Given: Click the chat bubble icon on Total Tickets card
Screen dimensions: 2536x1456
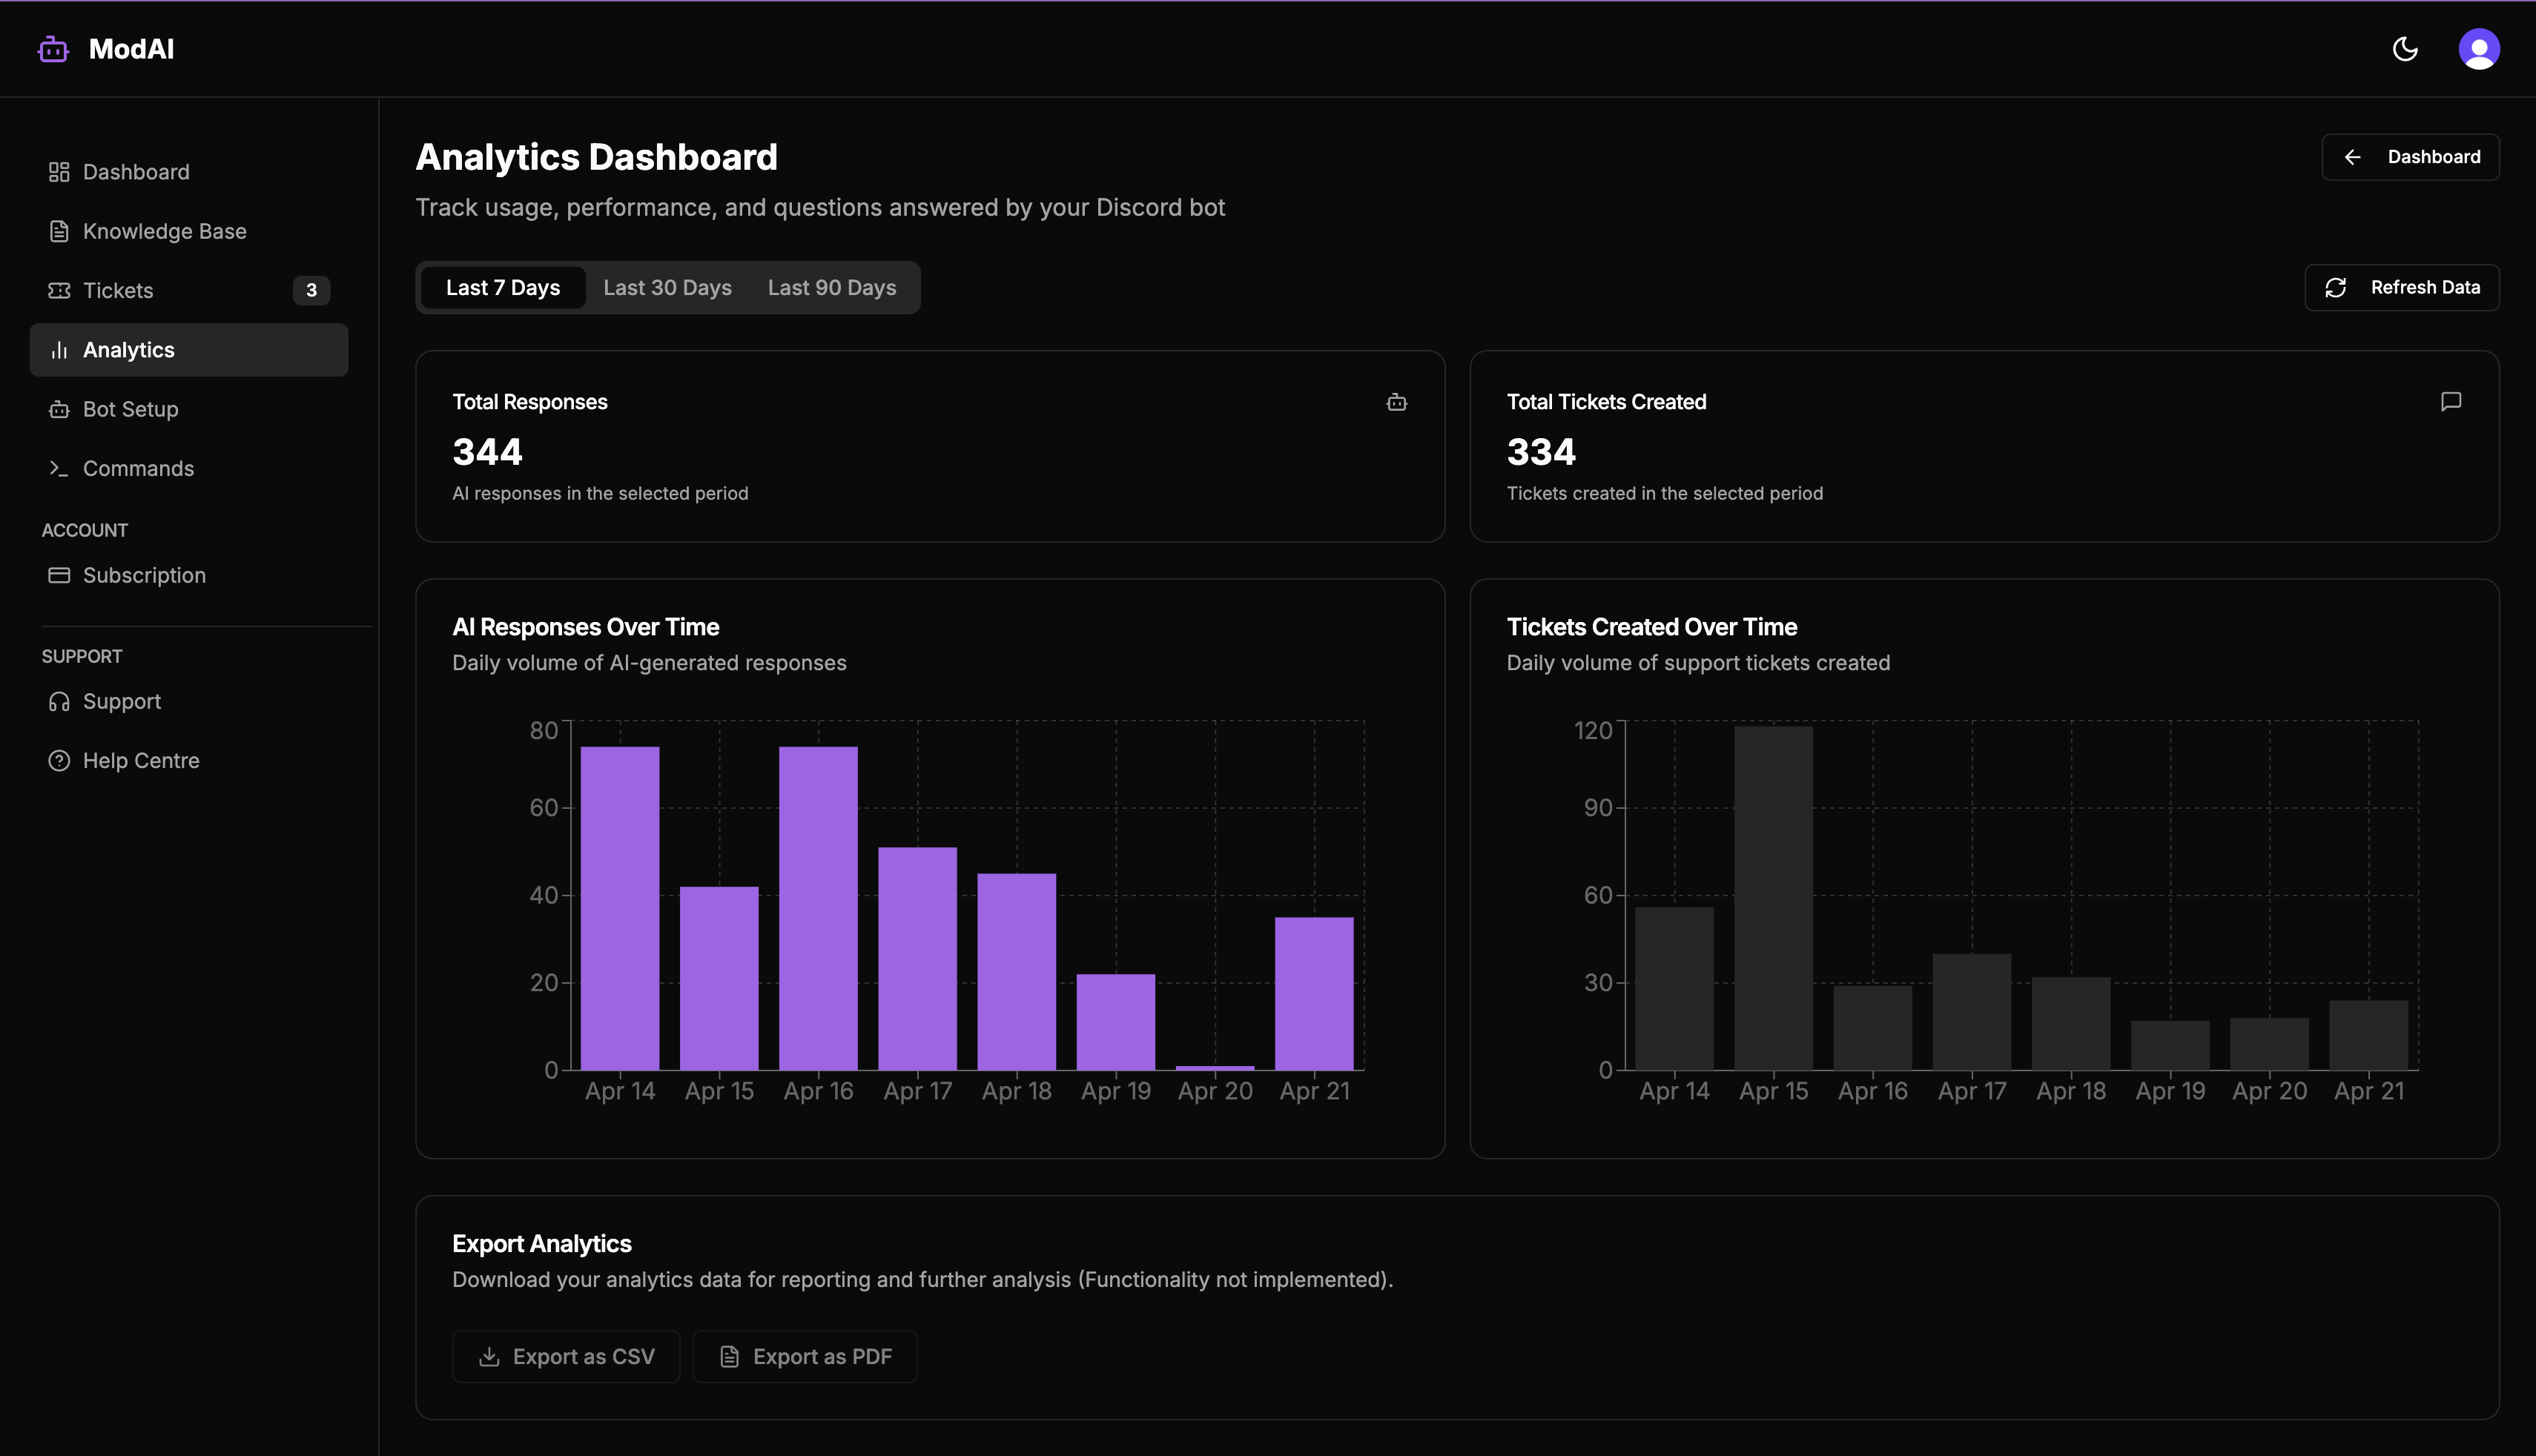Looking at the screenshot, I should pos(2451,402).
